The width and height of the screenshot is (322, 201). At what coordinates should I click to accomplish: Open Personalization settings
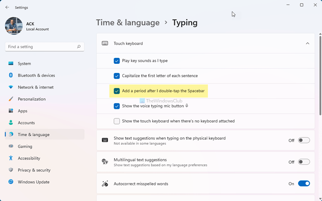32,99
